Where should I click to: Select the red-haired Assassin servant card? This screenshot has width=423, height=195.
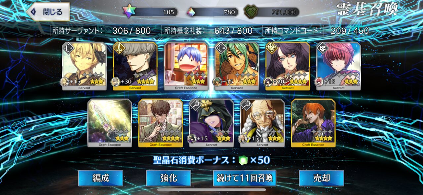pyautogui.click(x=339, y=66)
